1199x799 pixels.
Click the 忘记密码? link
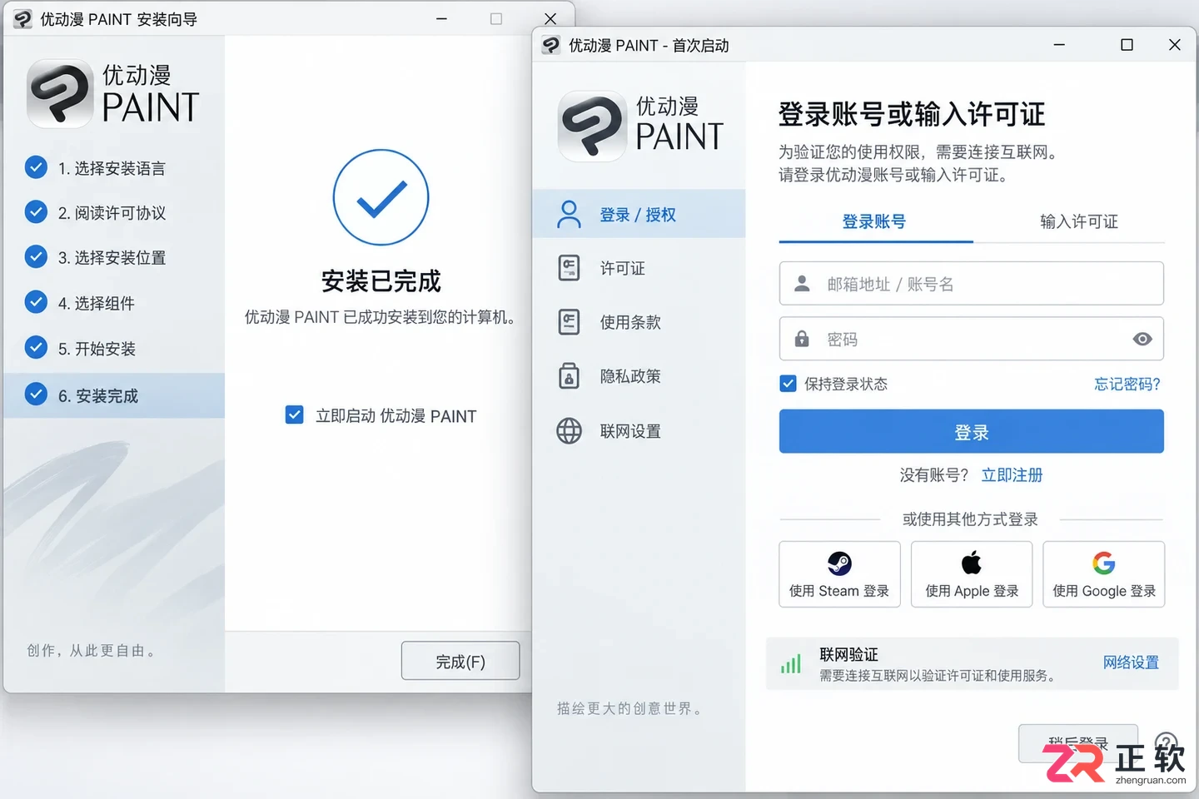[x=1127, y=384]
